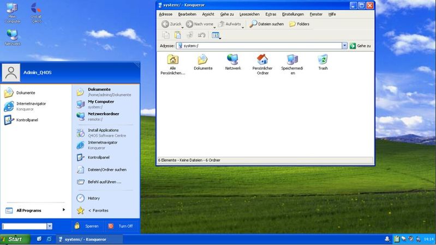Select the Persönlicher Ordner home icon
The width and height of the screenshot is (436, 245).
(x=262, y=65)
